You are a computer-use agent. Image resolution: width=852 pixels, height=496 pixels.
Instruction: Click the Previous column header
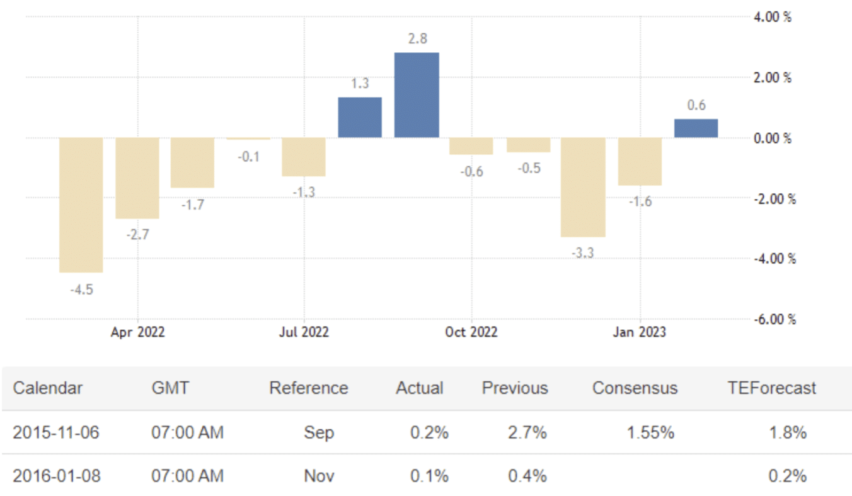coord(515,388)
